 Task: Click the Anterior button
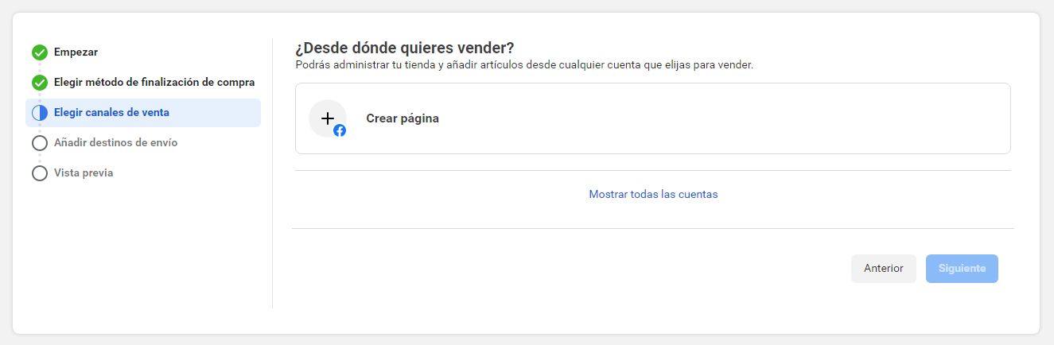pyautogui.click(x=884, y=269)
